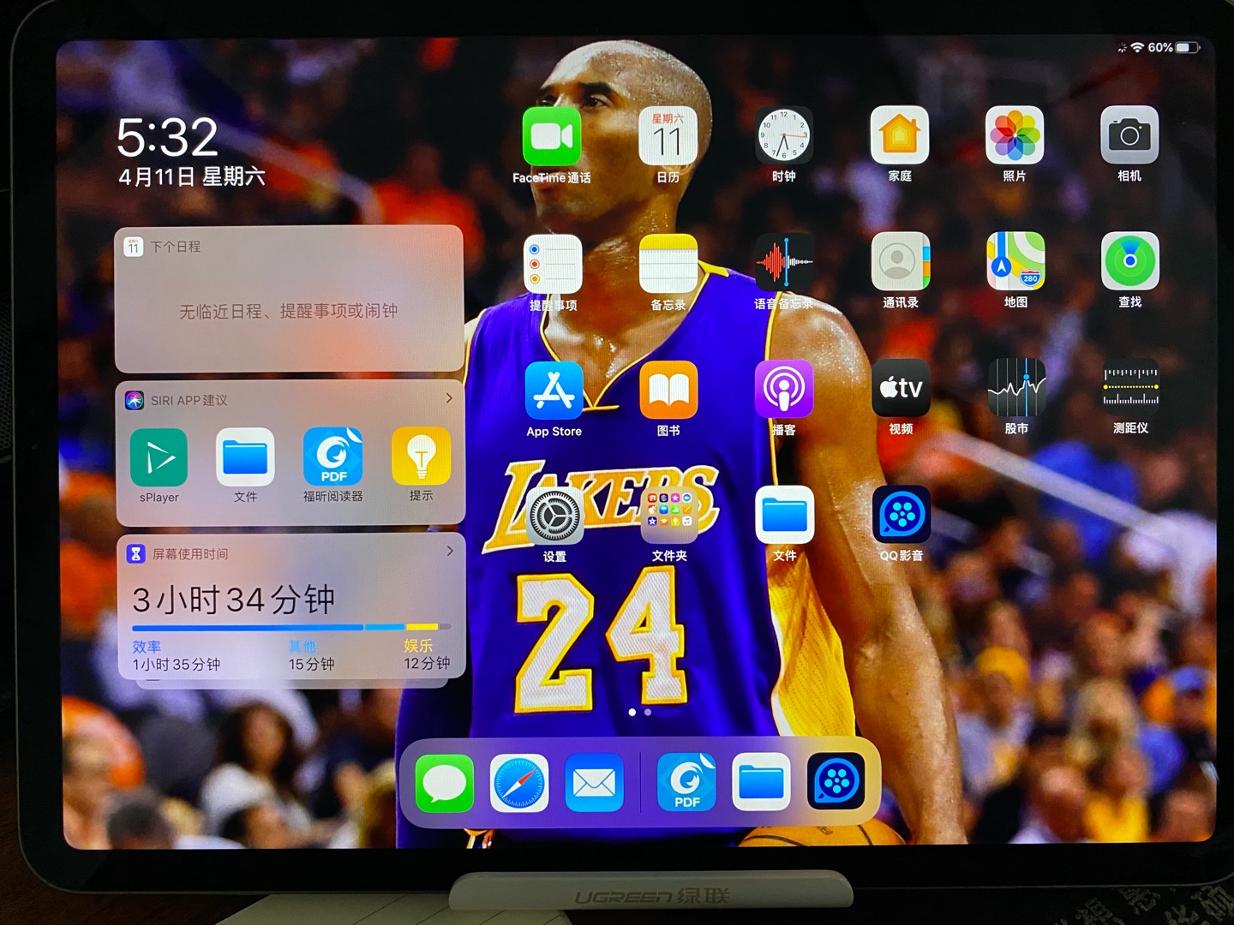Open Messages in the dock
The width and height of the screenshot is (1234, 925).
pyautogui.click(x=444, y=783)
